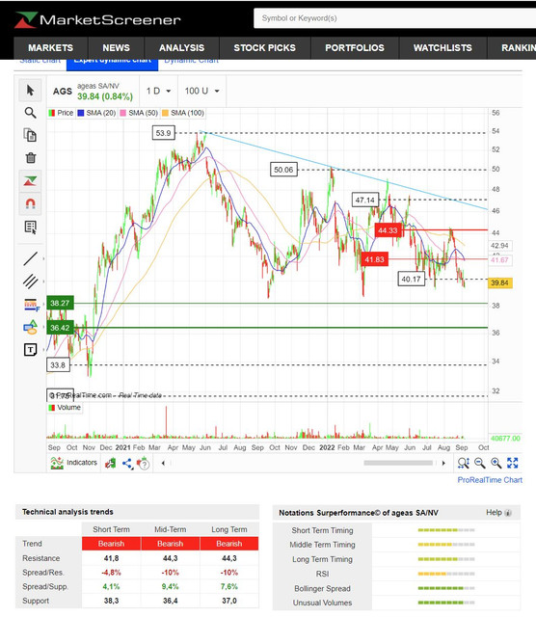The height and width of the screenshot is (617, 536).
Task: Open the PORTFOLIOS menu
Action: (x=354, y=48)
